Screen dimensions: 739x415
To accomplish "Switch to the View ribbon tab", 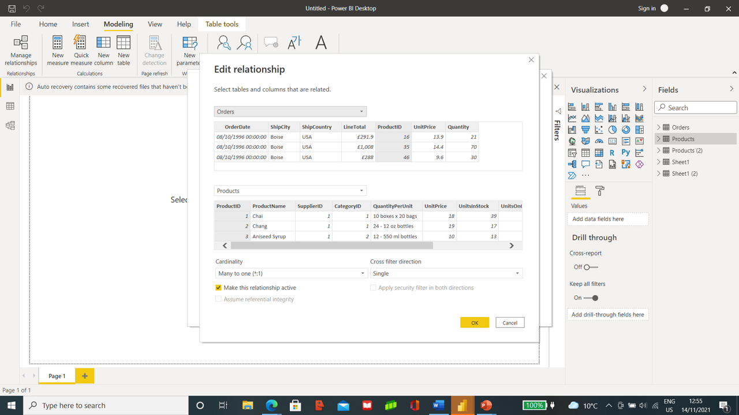I will 155,24.
